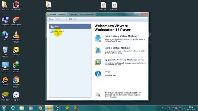Click the Help heading link
Image resolution: width=198 pixels, height=111 pixels.
coord(107,72)
